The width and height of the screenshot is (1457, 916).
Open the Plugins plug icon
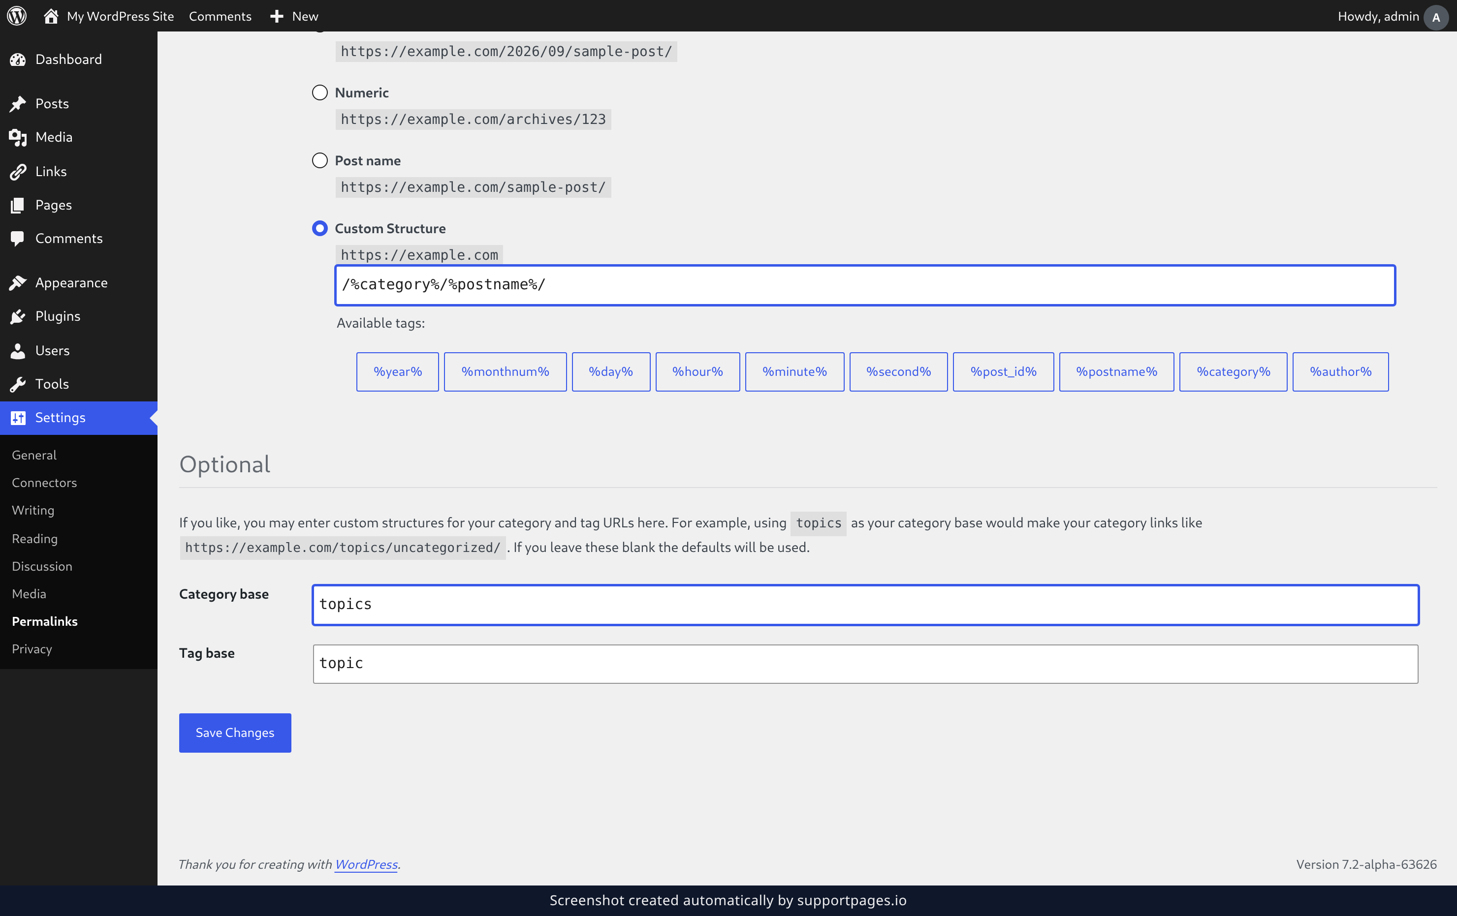18,316
